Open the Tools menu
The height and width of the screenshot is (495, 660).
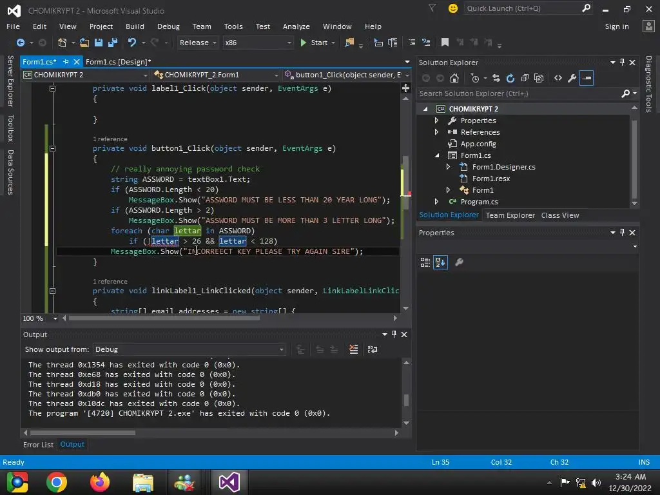point(233,26)
